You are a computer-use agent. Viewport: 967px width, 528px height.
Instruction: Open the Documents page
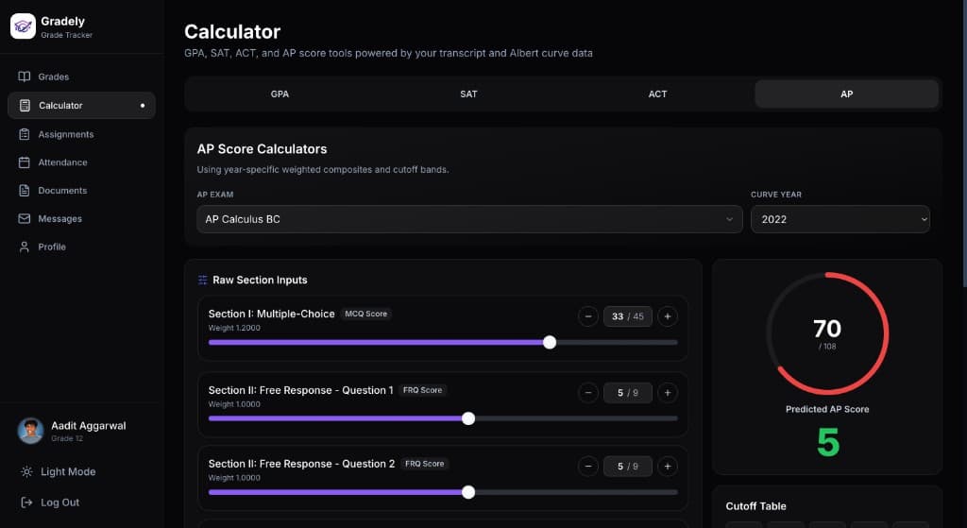[x=81, y=191]
